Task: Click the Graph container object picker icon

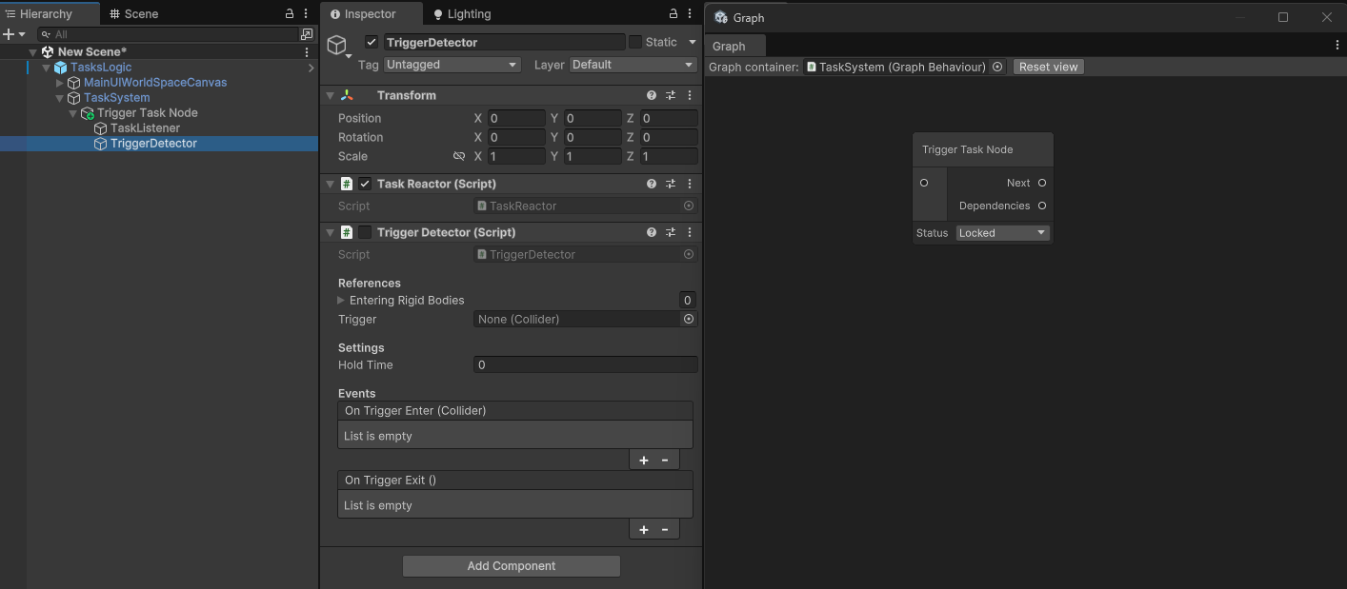Action: click(997, 67)
